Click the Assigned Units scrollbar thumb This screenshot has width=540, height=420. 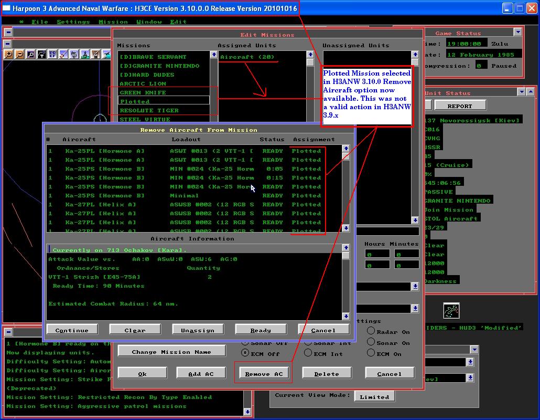[x=310, y=62]
